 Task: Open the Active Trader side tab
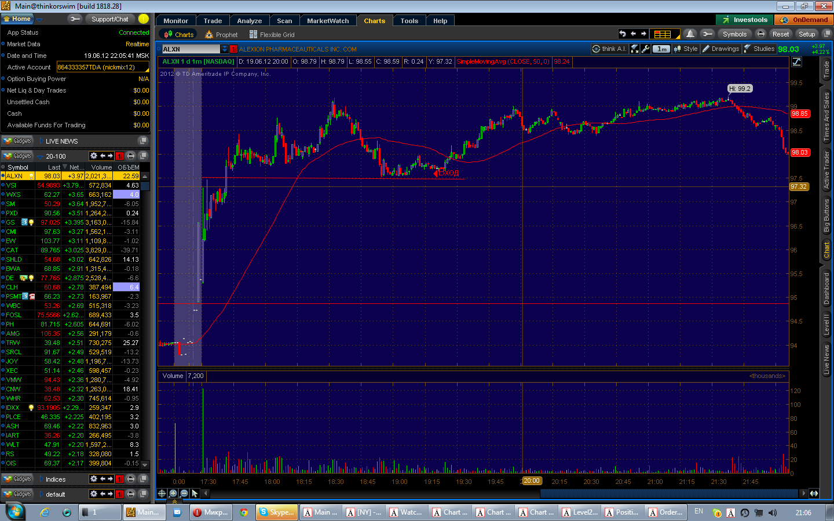826,170
